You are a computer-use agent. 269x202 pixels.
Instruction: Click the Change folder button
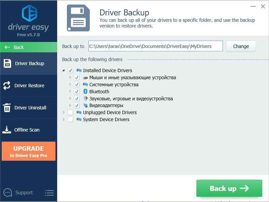241,46
